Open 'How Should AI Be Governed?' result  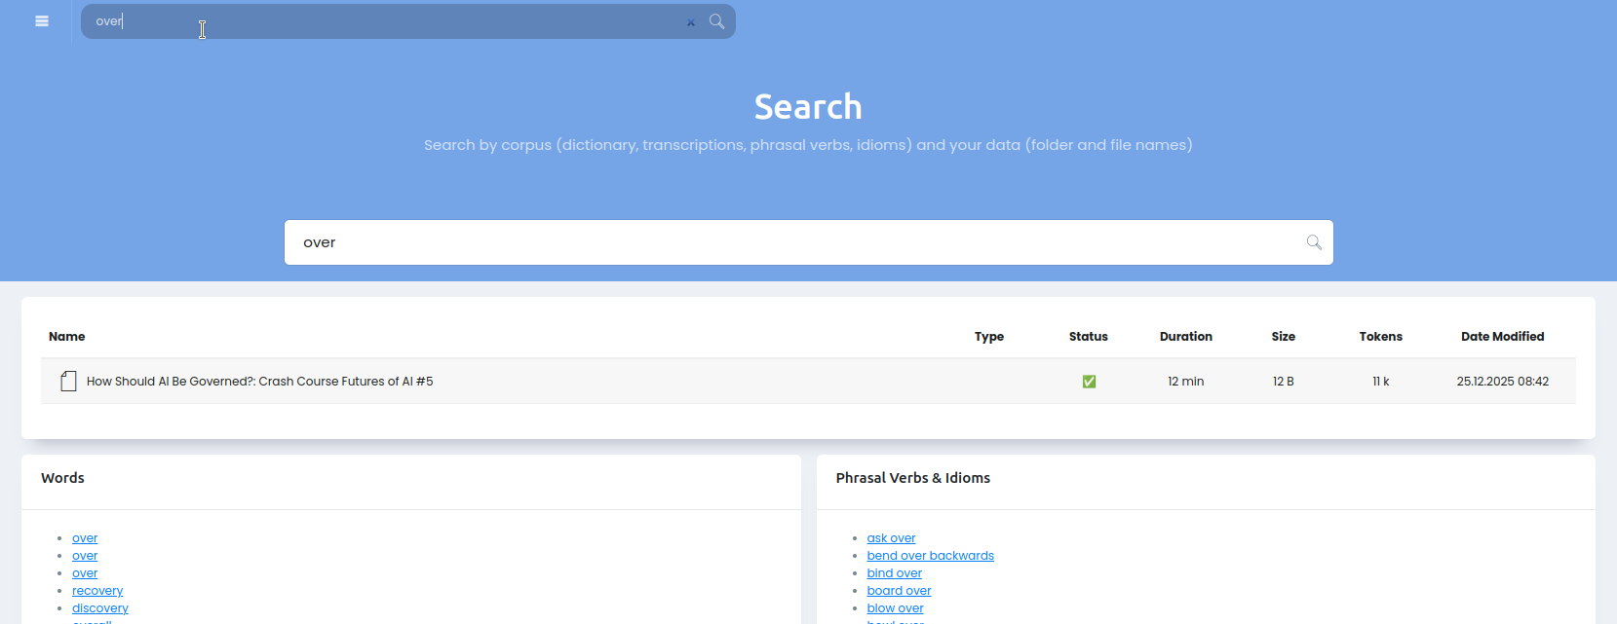pyautogui.click(x=259, y=382)
